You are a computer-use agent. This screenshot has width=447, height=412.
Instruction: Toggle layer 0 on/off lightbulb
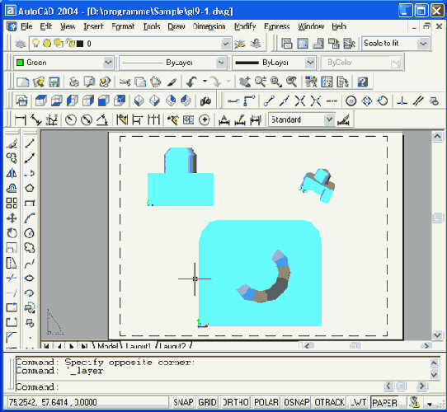pyautogui.click(x=35, y=44)
